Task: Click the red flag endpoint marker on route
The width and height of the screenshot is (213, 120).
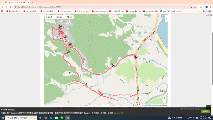Action: pos(136,57)
